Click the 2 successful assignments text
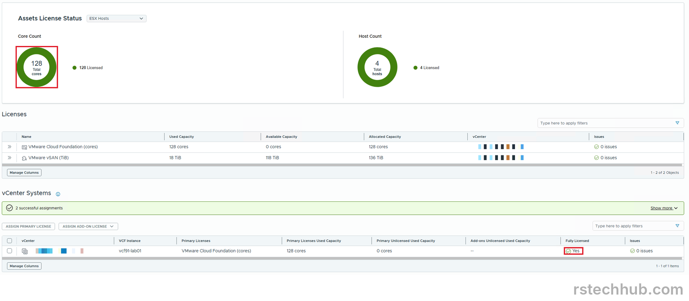 [x=39, y=208]
